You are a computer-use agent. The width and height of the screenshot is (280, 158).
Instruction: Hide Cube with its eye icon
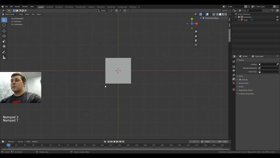click(277, 20)
